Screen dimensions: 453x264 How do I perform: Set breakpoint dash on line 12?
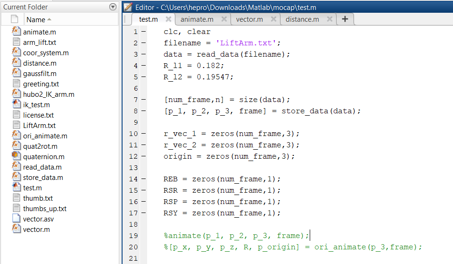point(144,156)
